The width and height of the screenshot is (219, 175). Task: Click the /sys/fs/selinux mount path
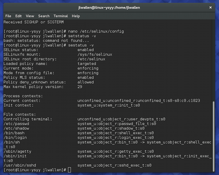coord(95,54)
